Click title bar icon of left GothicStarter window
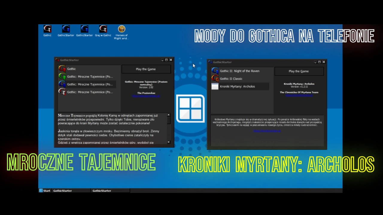The image size is (383, 215). 57,60
